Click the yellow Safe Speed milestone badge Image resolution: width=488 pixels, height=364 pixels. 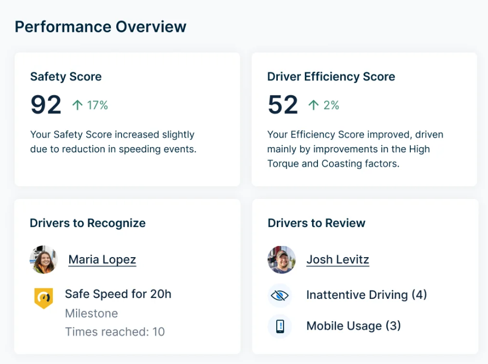[43, 298]
